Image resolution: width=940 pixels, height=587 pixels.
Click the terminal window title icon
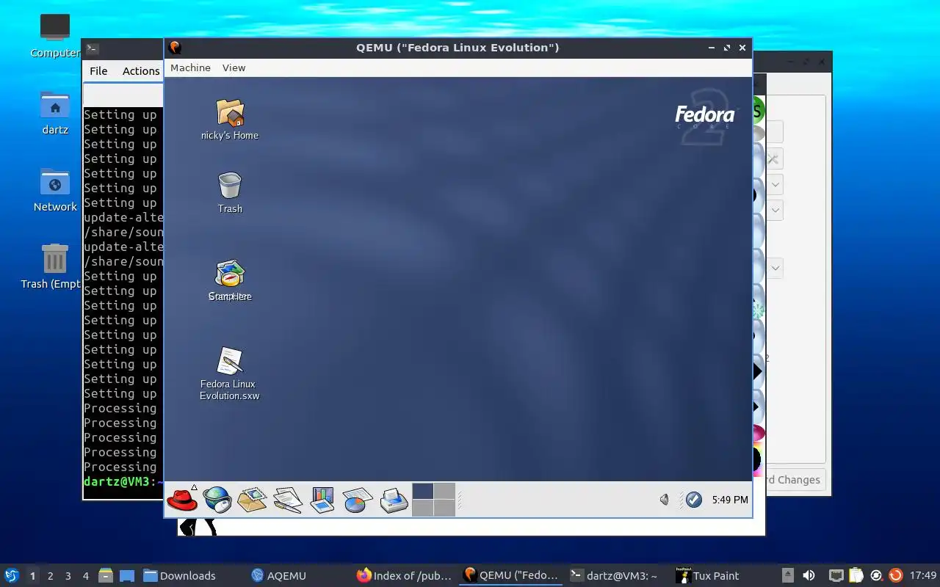(x=92, y=49)
